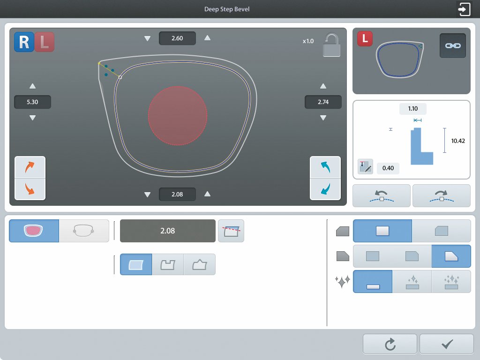Increase the top 2.60 value

[x=207, y=38]
